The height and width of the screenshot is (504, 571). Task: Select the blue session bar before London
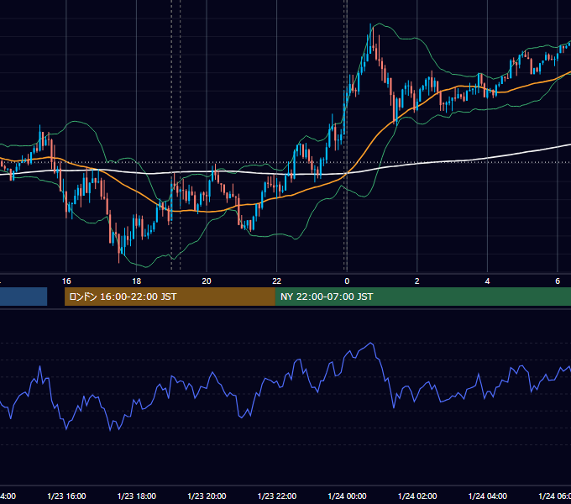point(24,297)
